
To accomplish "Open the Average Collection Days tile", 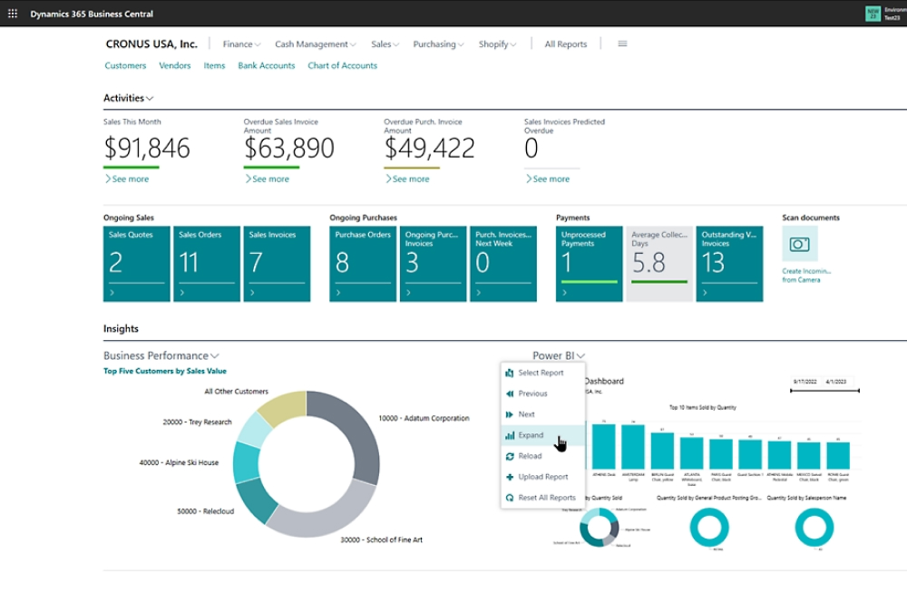I will 659,263.
